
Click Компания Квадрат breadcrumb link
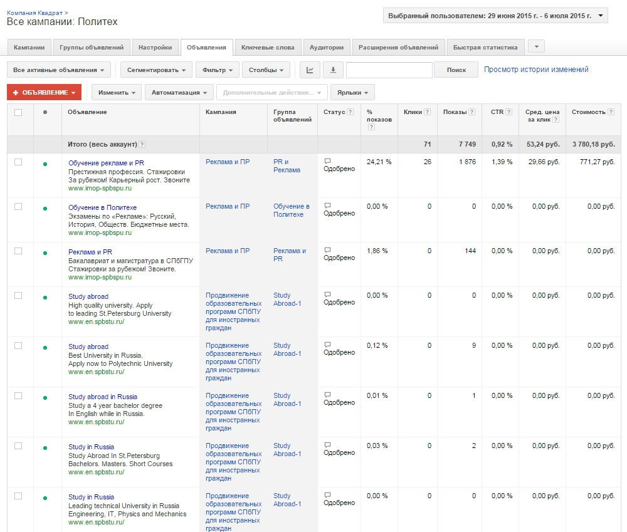pyautogui.click(x=34, y=13)
